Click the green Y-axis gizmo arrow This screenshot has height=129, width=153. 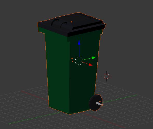(x=94, y=58)
